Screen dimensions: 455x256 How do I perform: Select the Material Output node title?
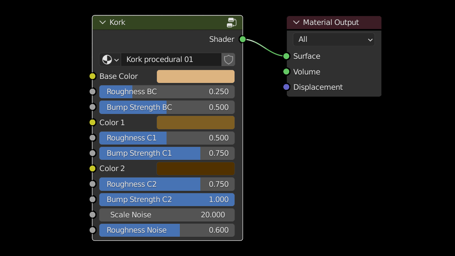(x=331, y=23)
